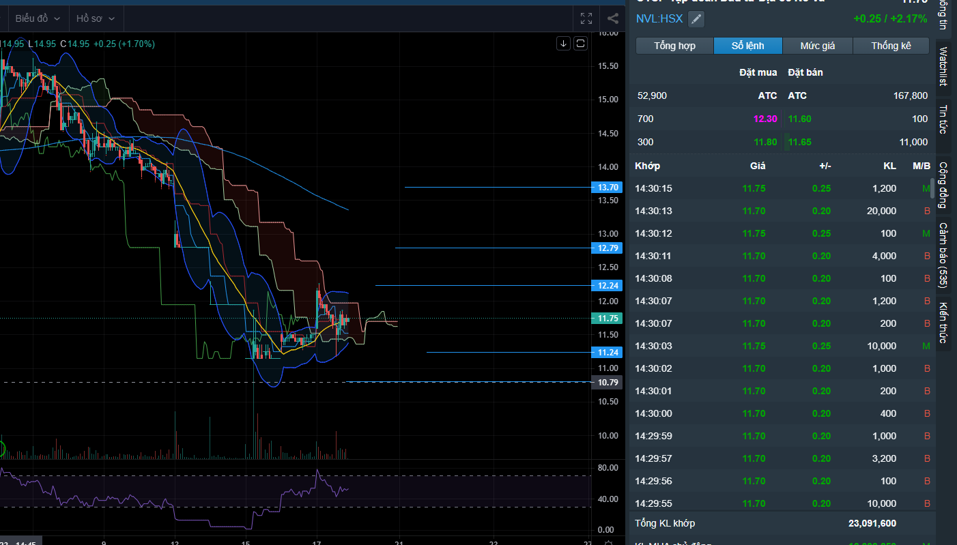Click the 12.24 price line label
The width and height of the screenshot is (957, 545).
[608, 286]
